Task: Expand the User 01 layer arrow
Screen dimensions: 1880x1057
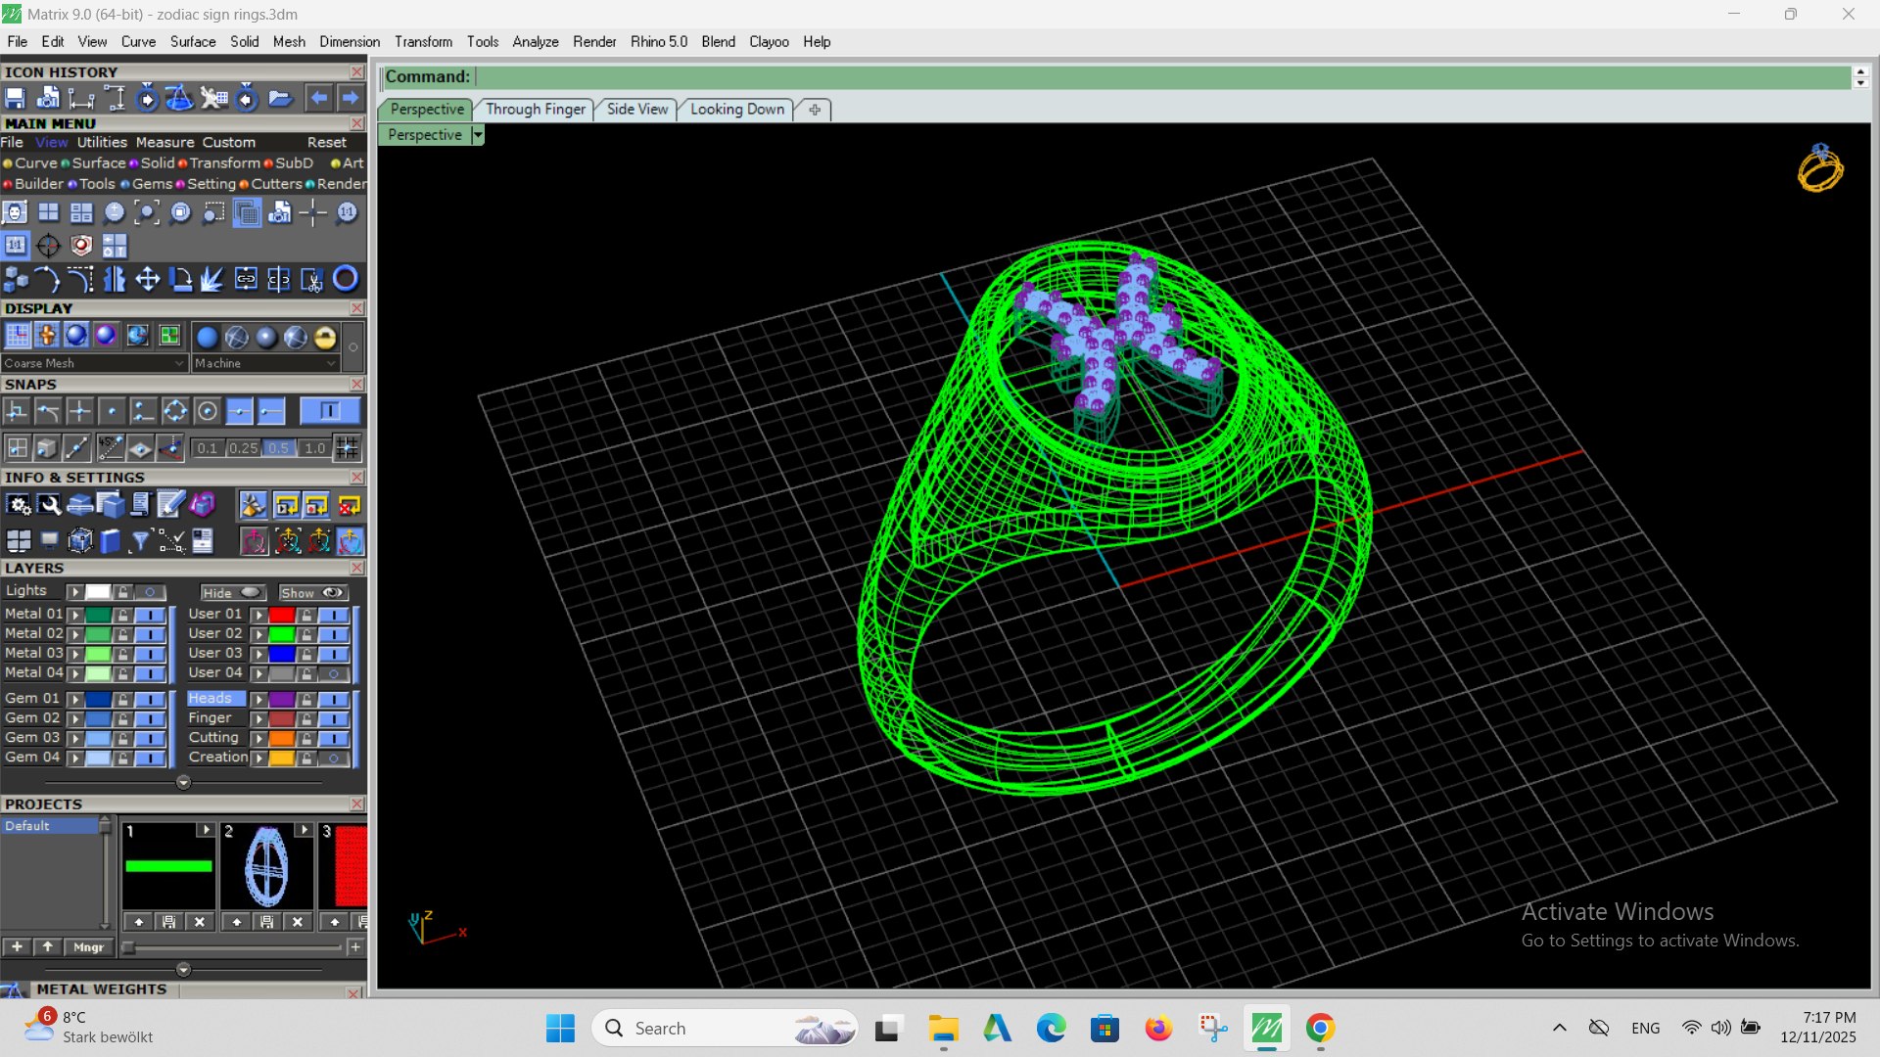Action: pos(258,615)
